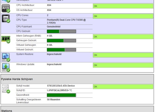Click the 4 GB. RAM value
Image resolution: width=155 pixels, height=112 pixels.
click(x=50, y=36)
